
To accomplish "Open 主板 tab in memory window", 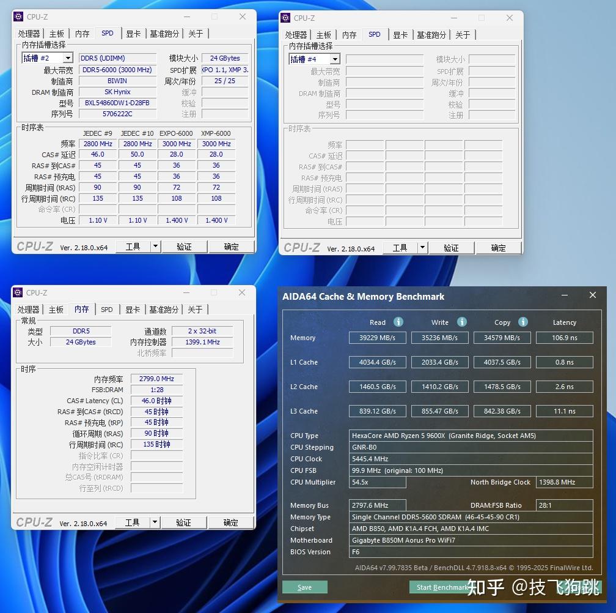I will point(56,310).
